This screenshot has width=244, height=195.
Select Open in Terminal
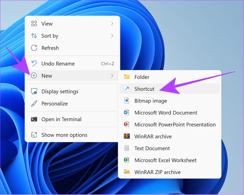(x=72, y=119)
